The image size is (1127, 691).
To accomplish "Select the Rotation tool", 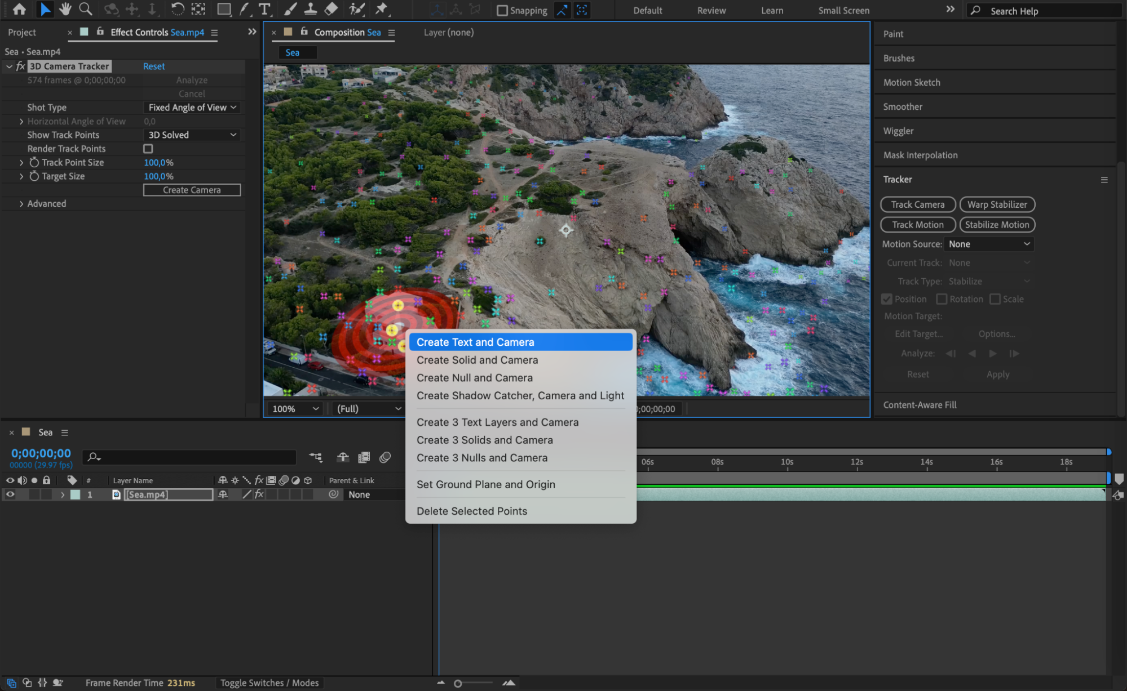I will click(177, 9).
